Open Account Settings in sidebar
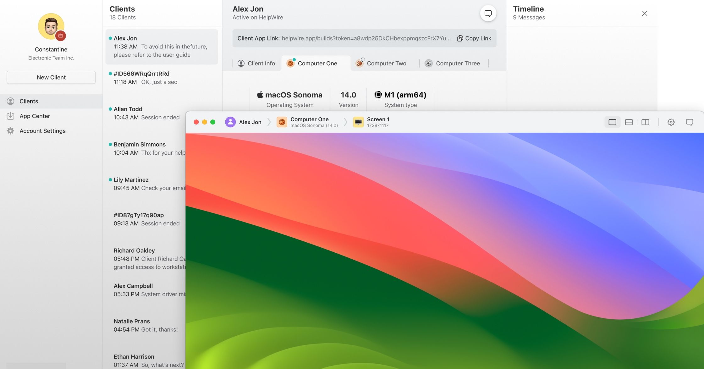Image resolution: width=704 pixels, height=369 pixels. coord(42,131)
